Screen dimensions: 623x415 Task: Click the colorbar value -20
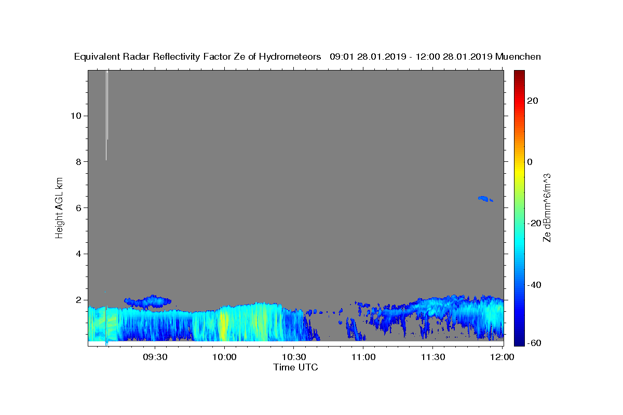click(534, 224)
